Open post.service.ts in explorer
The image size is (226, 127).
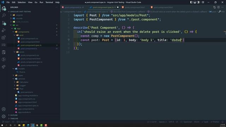27,92
